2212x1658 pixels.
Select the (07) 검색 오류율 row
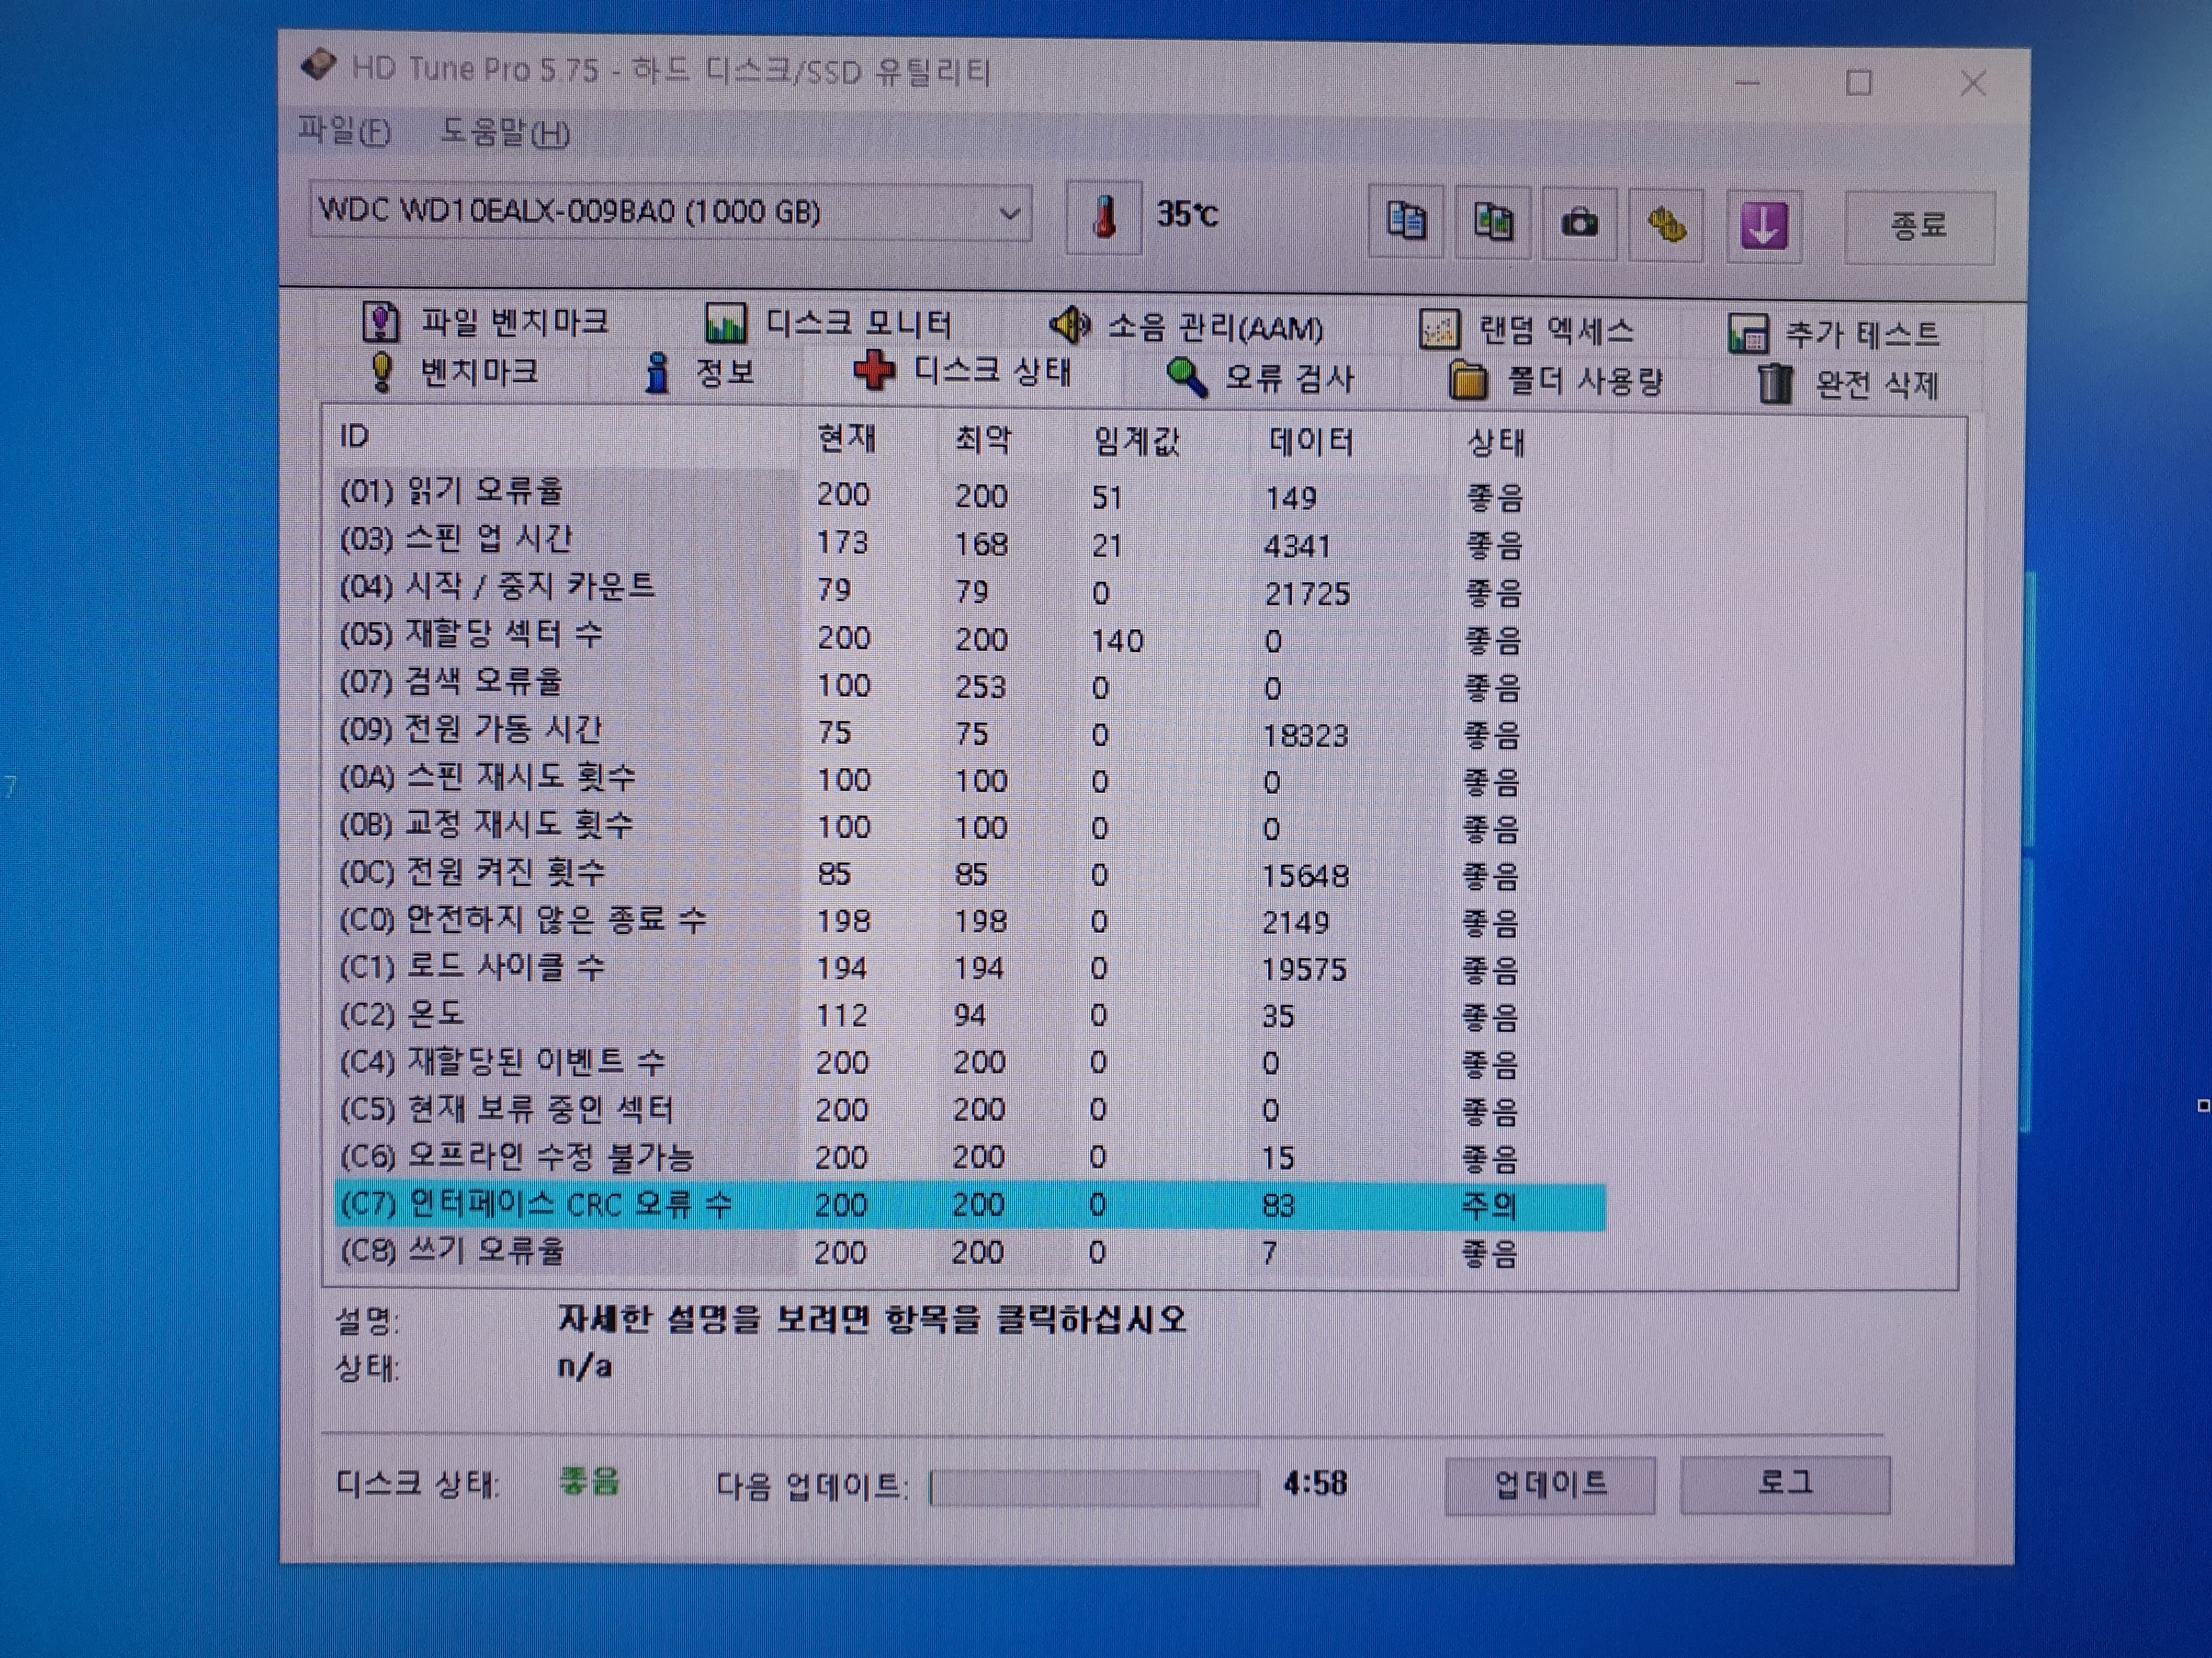(x=971, y=685)
